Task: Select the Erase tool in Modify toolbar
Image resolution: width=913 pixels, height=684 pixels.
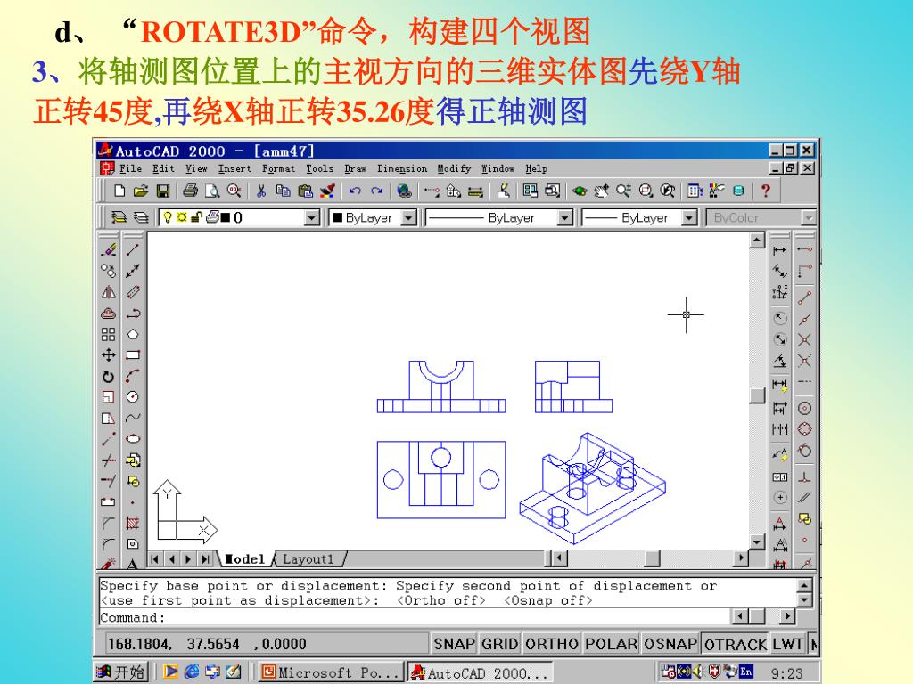Action: (x=108, y=250)
